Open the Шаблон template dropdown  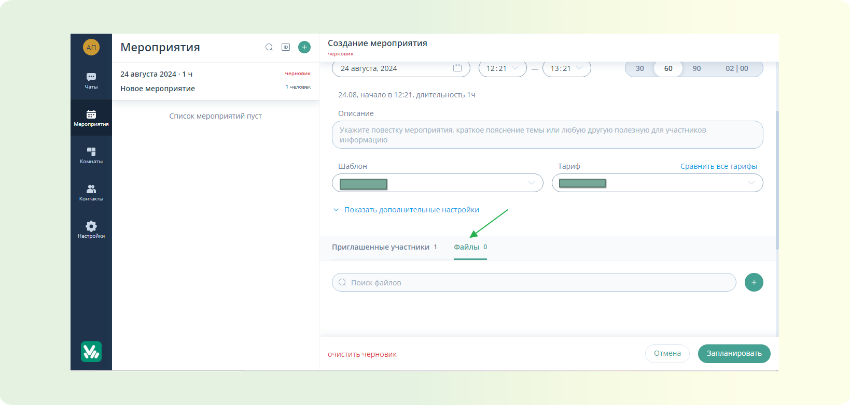(x=437, y=183)
